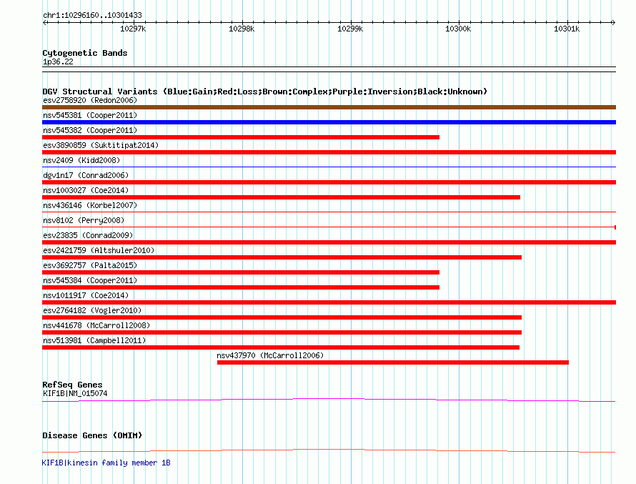Click the Disease Genes (OMIM) heading
The height and width of the screenshot is (484, 636).
[92, 435]
